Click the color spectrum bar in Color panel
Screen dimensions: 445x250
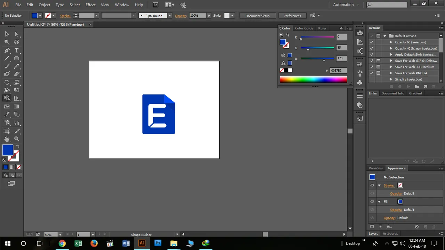[314, 80]
